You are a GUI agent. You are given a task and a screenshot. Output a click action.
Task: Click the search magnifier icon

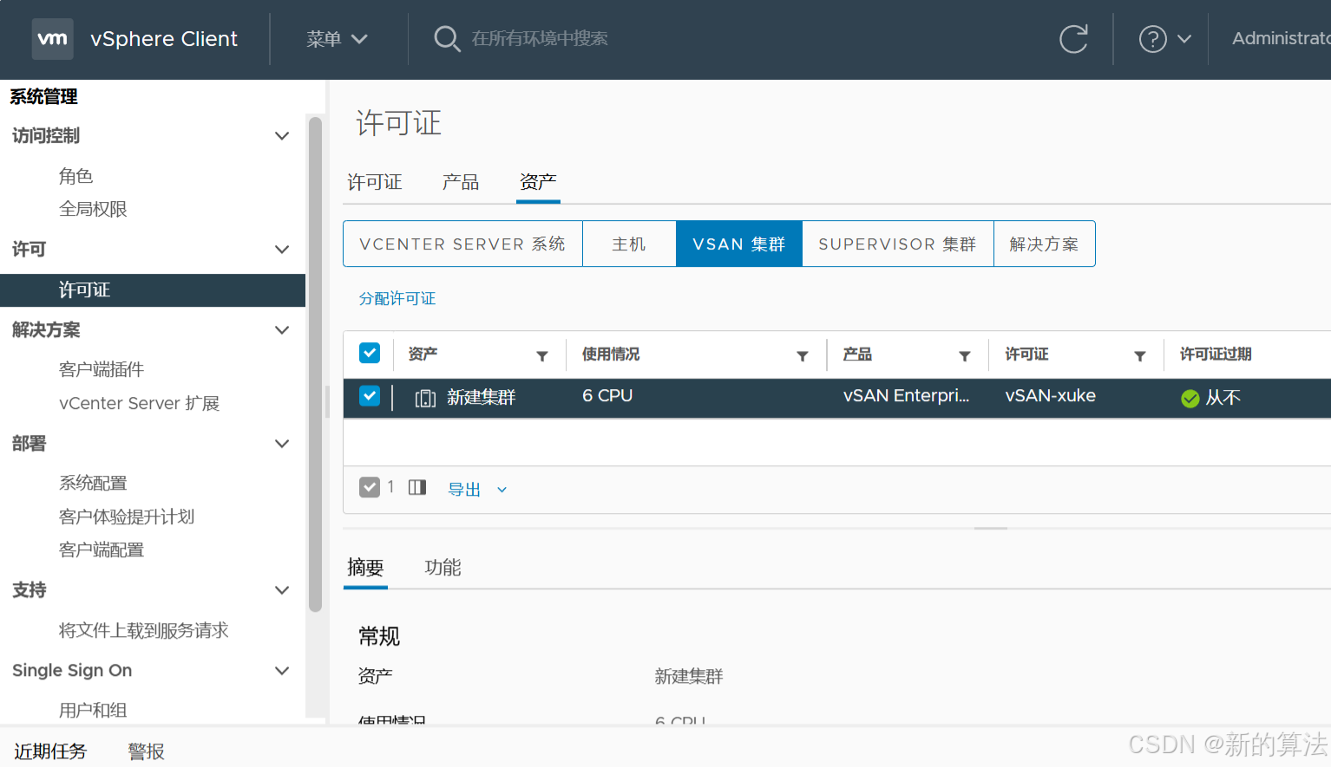(447, 39)
